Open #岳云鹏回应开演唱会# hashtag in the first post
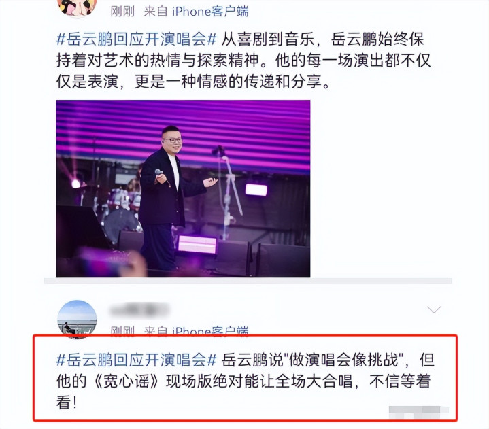Viewport: 489px width, 429px height. click(136, 39)
